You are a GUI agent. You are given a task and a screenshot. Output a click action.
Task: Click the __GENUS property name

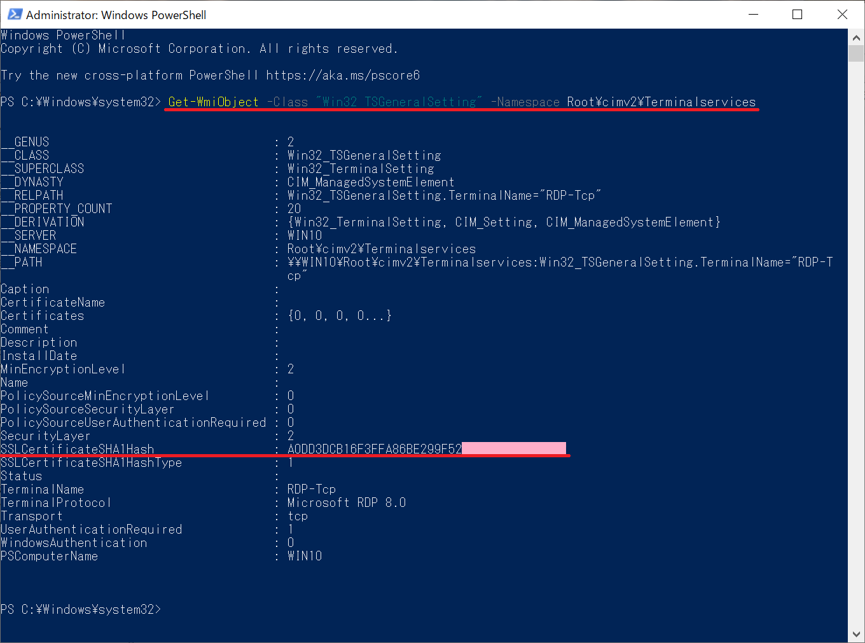[x=25, y=142]
